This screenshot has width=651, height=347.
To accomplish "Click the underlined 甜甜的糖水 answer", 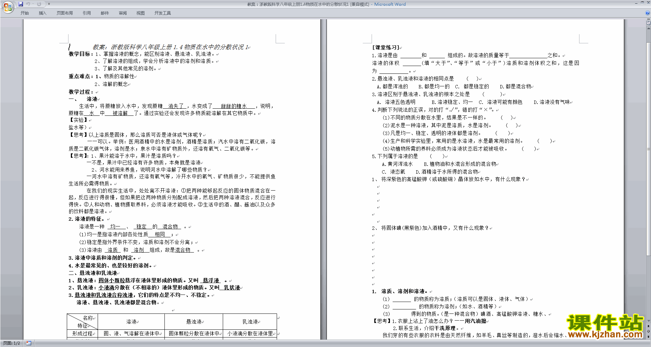I will click(234, 106).
